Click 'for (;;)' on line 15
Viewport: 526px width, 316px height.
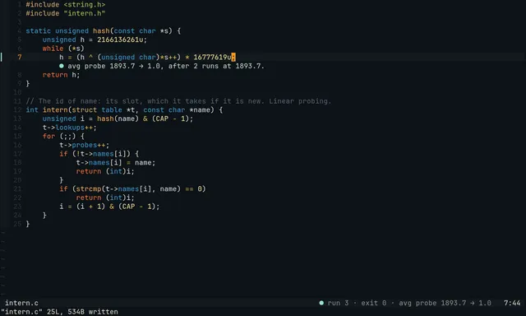pyautogui.click(x=59, y=136)
